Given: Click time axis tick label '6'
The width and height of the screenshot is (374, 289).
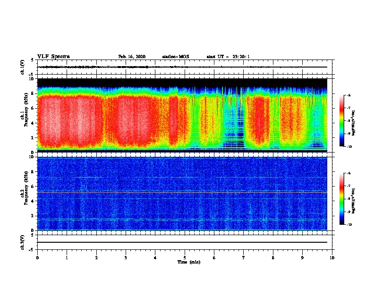Looking at the screenshot, I should [214, 258].
